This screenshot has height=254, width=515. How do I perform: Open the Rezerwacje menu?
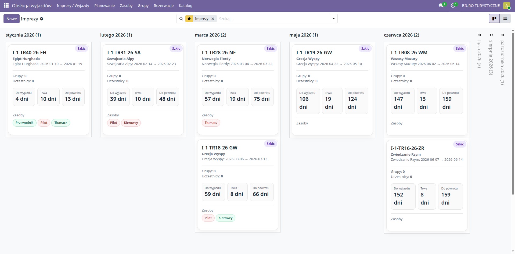point(164,6)
